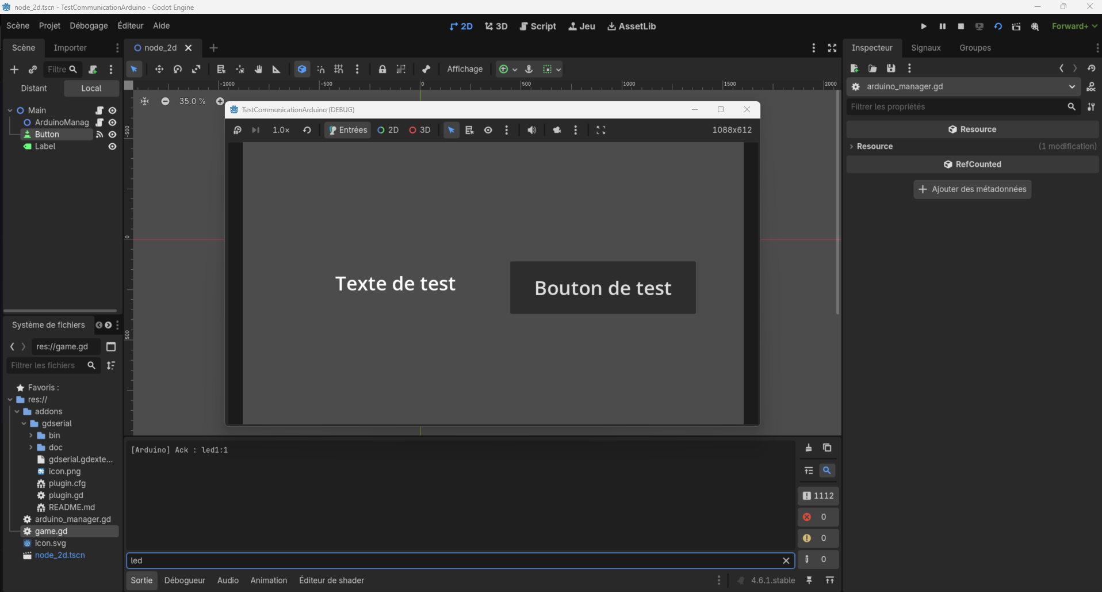Screen dimensions: 1102x592
Task: Add a new child node
Action: click(14, 69)
